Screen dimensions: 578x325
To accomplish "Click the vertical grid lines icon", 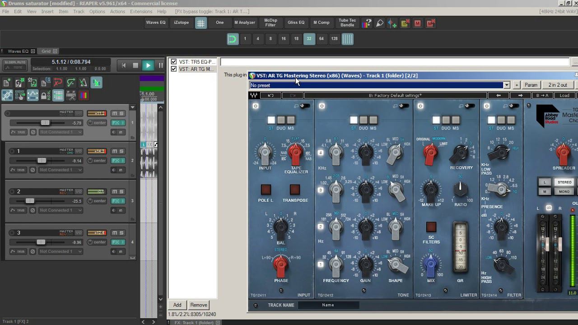I will (347, 39).
